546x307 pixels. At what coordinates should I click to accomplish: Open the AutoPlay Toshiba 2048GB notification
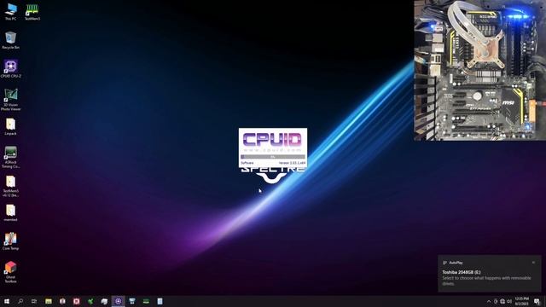[x=490, y=274]
